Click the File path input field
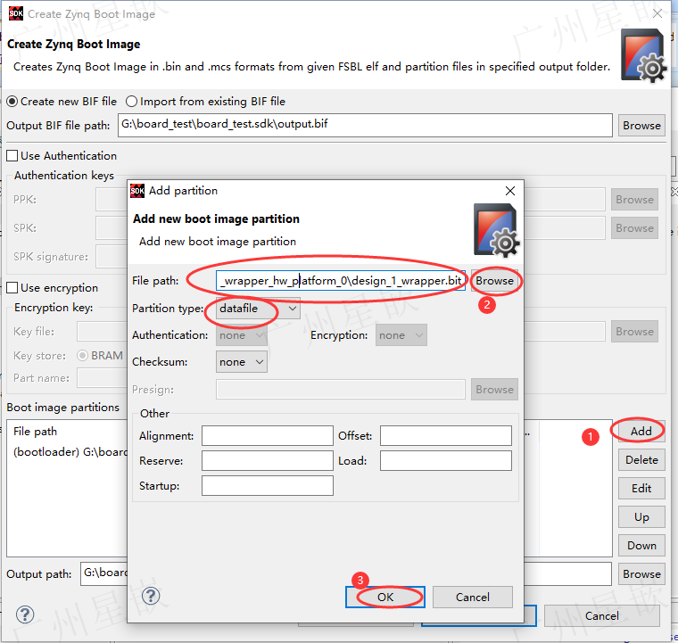Screen dimensions: 678x643 [341, 281]
